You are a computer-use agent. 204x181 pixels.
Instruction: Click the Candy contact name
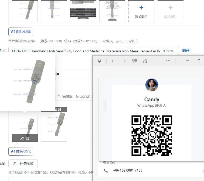152,100
